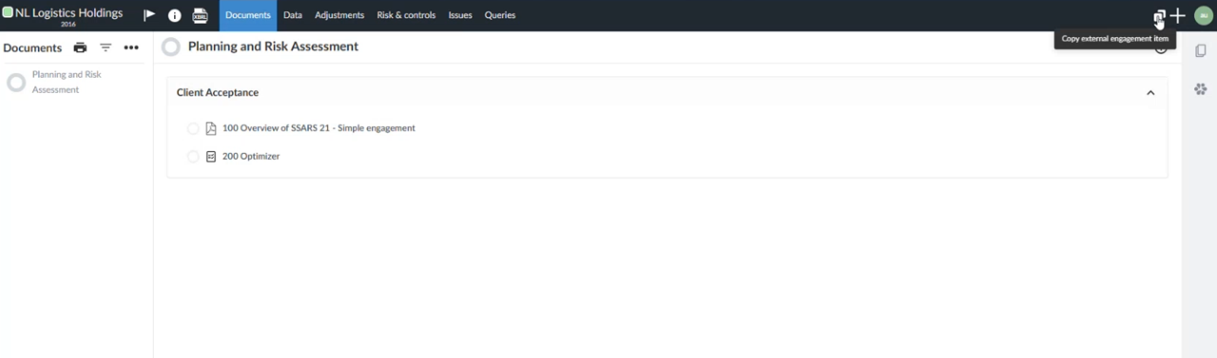Toggle sidebar circle for Planning and Risk Assessment
Viewport: 1217px width, 358px height.
(x=16, y=83)
